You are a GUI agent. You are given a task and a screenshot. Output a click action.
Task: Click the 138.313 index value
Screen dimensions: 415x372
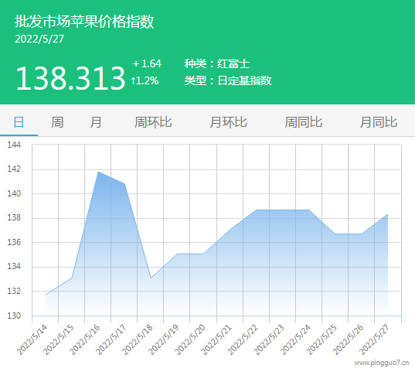pos(70,78)
